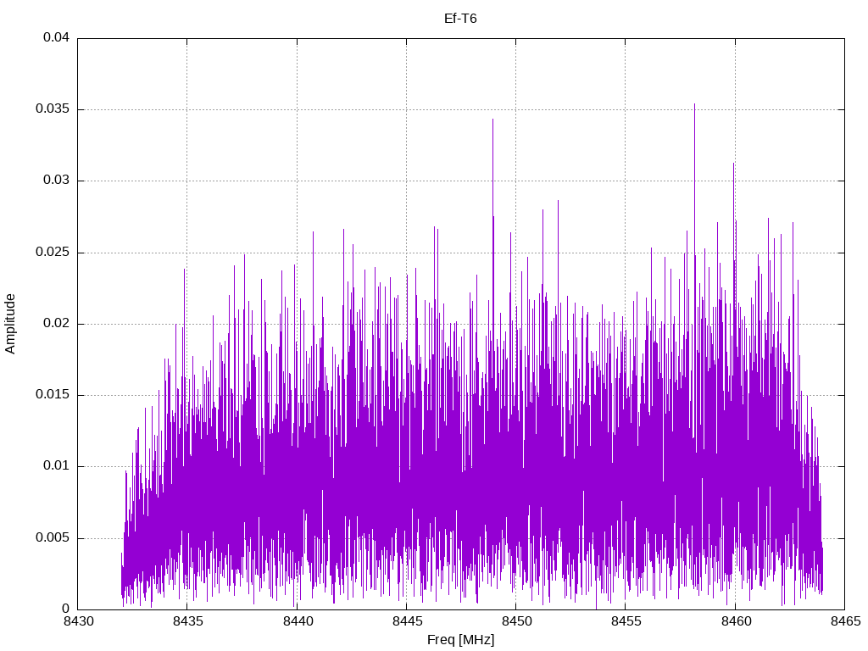Click the Freq [MHz] axis label
Image resolution: width=868 pixels, height=651 pixels.
pyautogui.click(x=460, y=639)
